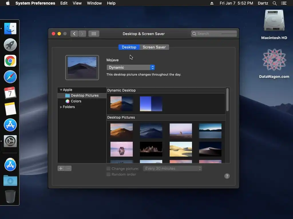Open the View menu
The height and width of the screenshot is (219, 293).
[x=77, y=3]
